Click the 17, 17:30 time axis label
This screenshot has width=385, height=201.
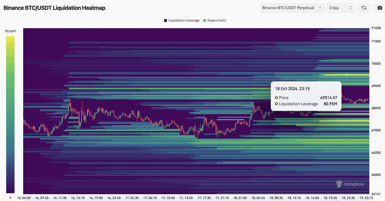click(x=204, y=198)
